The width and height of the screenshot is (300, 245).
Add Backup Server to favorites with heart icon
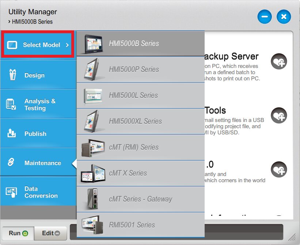pyautogui.click(x=279, y=61)
